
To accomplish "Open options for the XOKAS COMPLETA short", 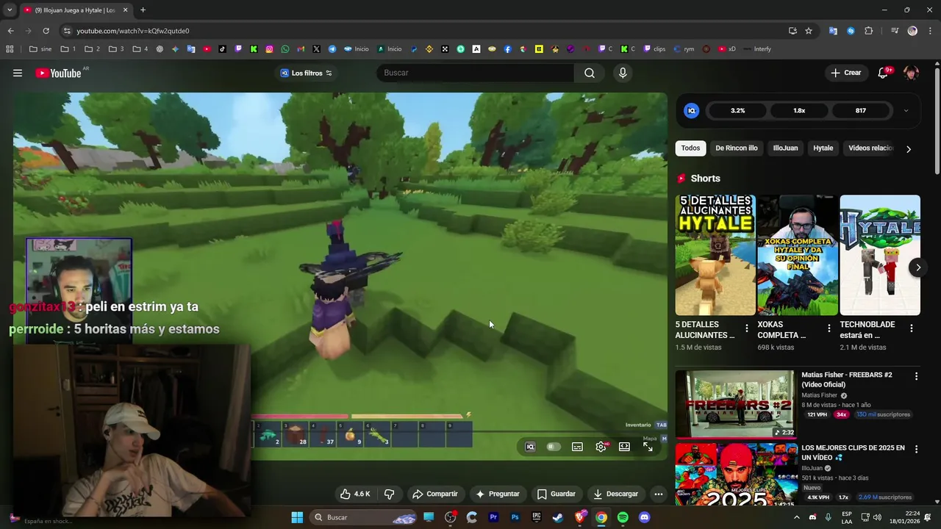I will click(x=829, y=328).
